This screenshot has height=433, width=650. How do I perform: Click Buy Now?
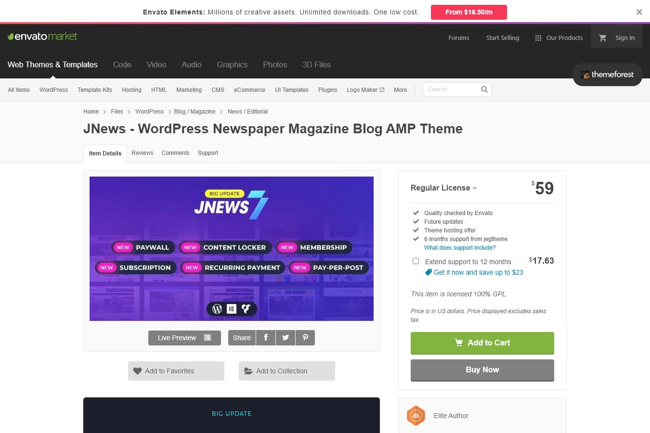(x=482, y=370)
